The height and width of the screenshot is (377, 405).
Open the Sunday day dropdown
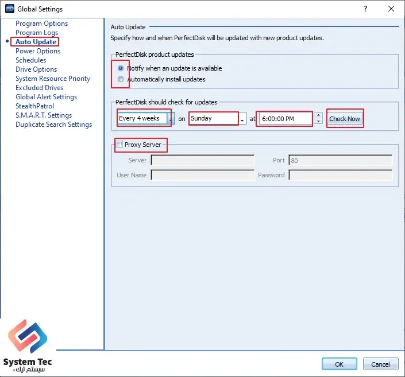point(217,119)
